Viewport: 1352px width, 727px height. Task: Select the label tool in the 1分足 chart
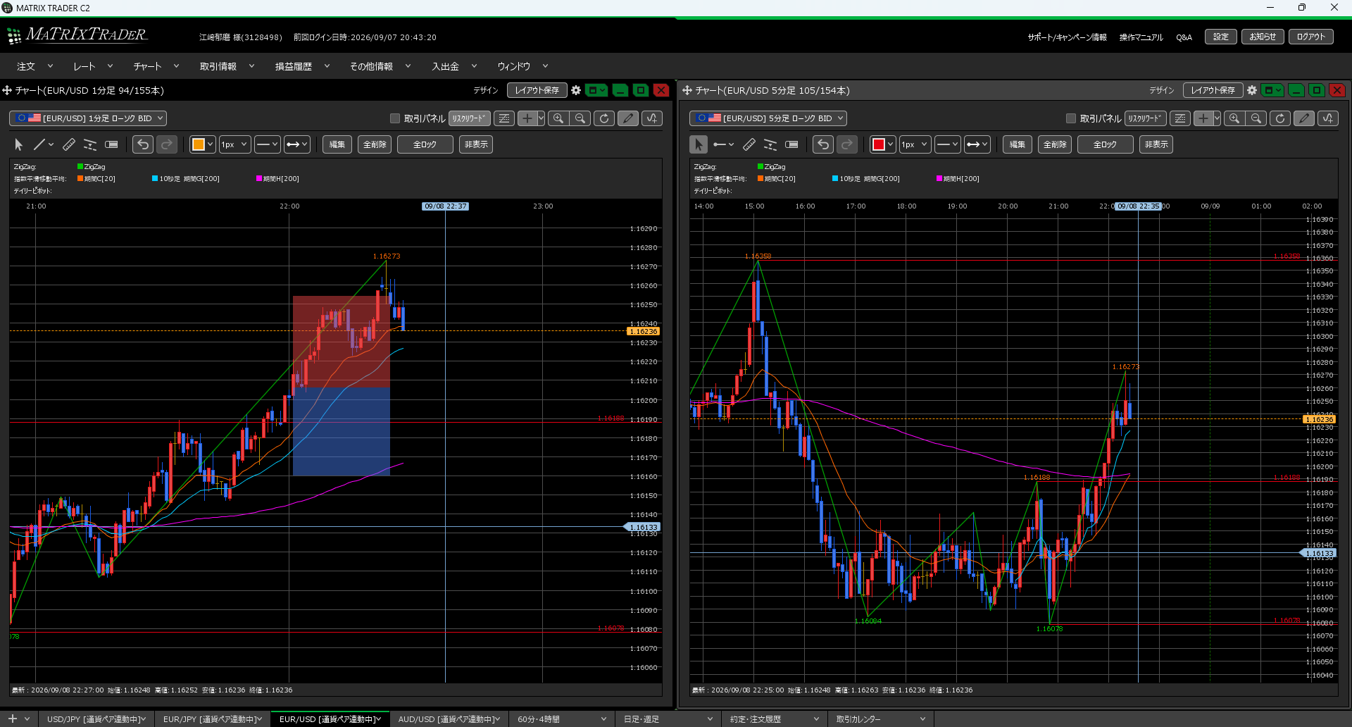tap(111, 144)
